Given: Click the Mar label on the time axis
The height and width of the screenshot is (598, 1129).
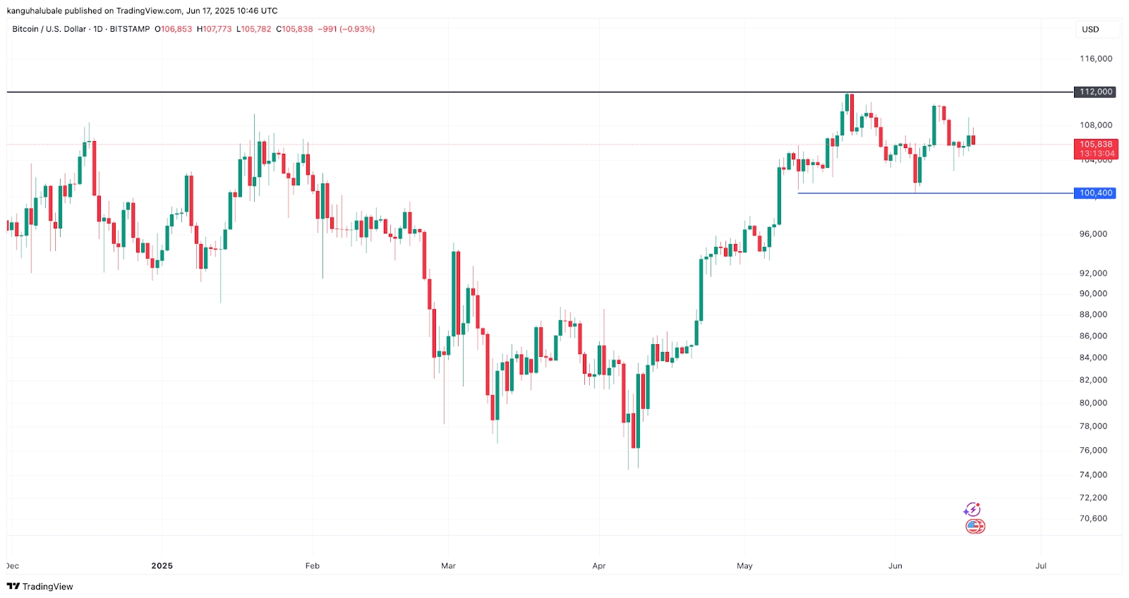Looking at the screenshot, I should (448, 566).
